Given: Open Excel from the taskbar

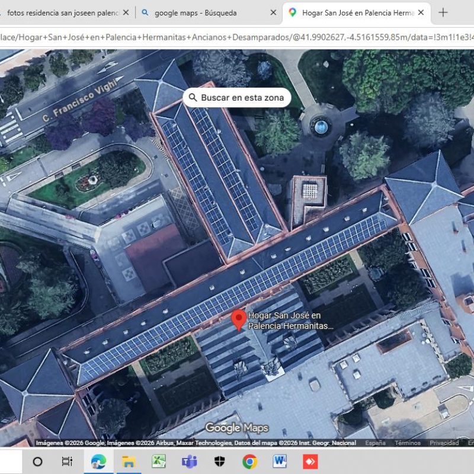Looking at the screenshot, I should [x=159, y=462].
